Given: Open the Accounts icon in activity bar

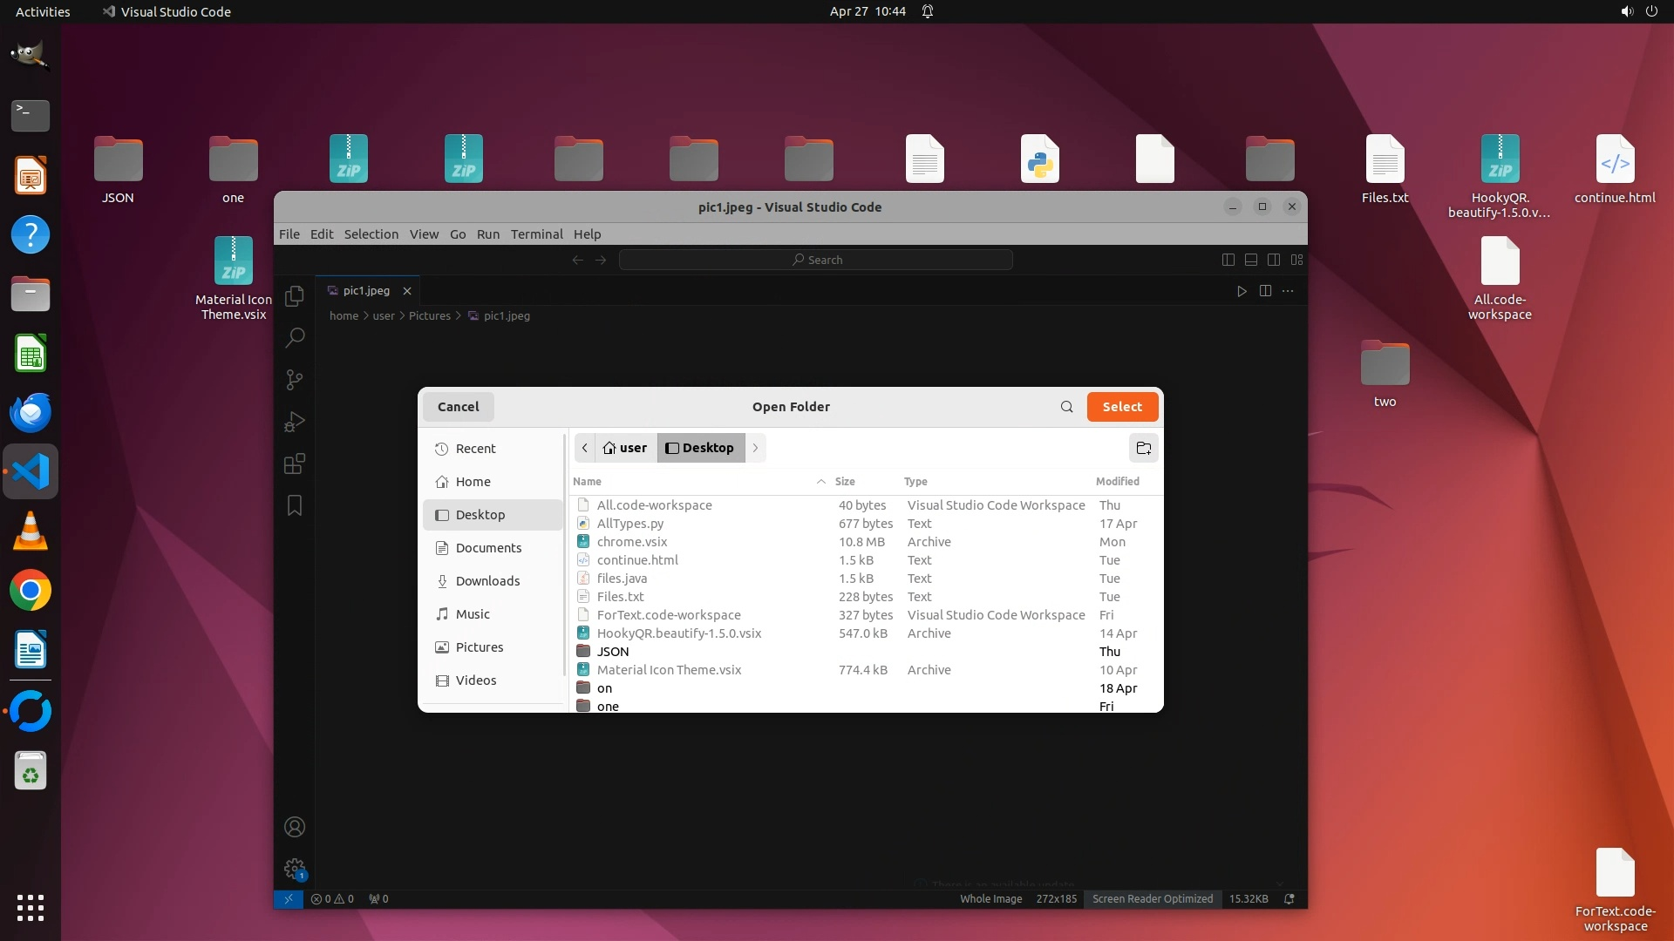Looking at the screenshot, I should [295, 827].
